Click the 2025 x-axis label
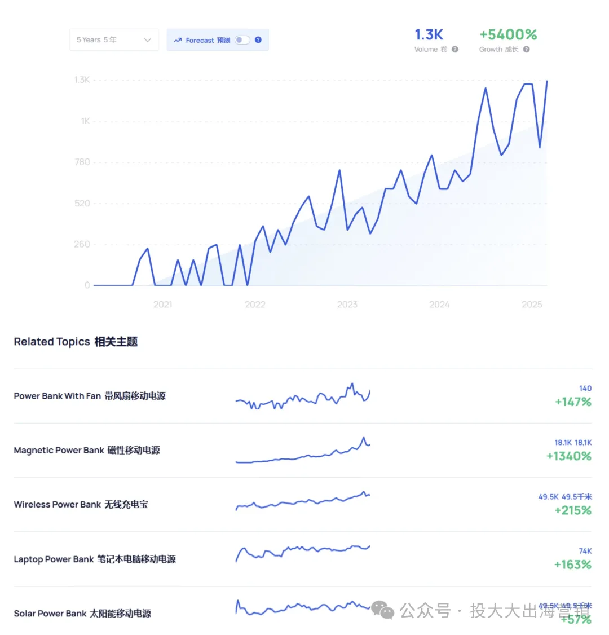609x635 pixels. [532, 304]
